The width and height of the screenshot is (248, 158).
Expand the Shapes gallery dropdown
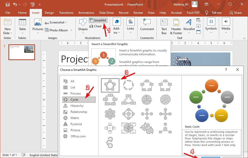(83, 33)
